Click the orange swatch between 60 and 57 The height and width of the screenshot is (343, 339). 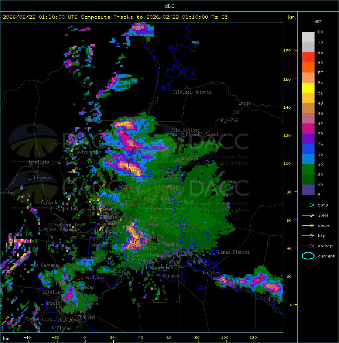[x=308, y=68]
